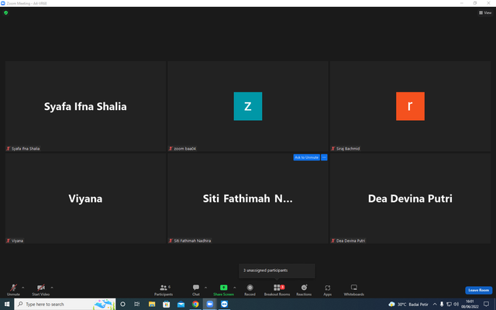Viewport: 496px width, 310px height.
Task: Open the Mail app from the taskbar
Action: click(x=181, y=304)
